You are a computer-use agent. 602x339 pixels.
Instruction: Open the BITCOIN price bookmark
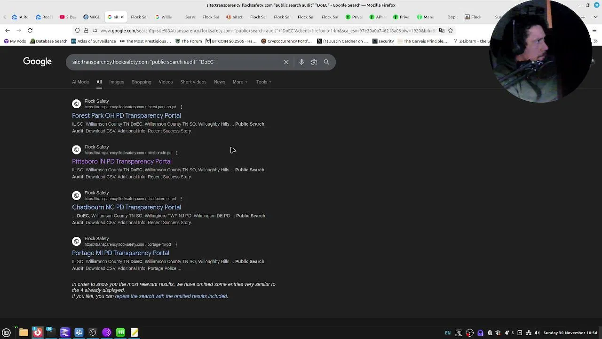pyautogui.click(x=231, y=41)
